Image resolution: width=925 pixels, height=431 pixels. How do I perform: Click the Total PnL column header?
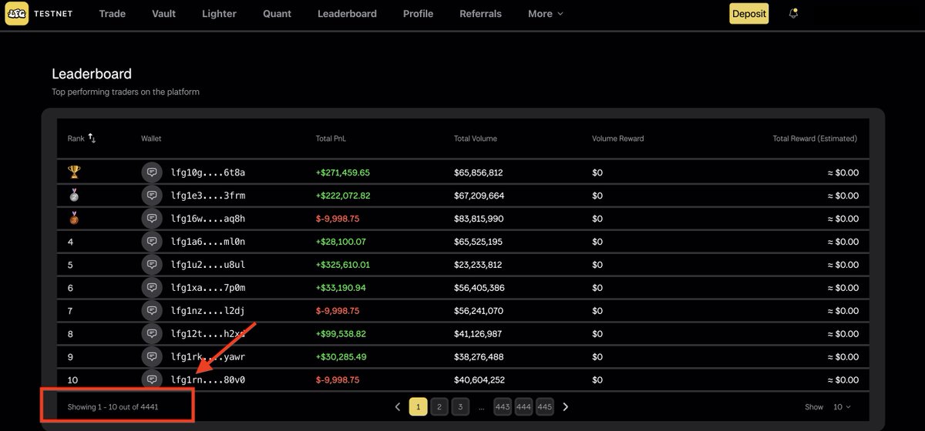(x=331, y=139)
